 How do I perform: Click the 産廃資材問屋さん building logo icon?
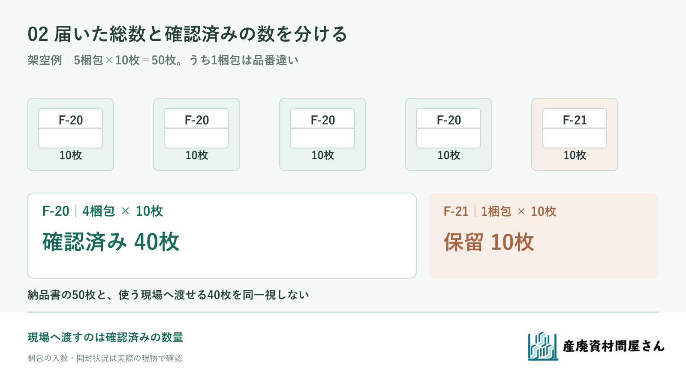click(543, 346)
